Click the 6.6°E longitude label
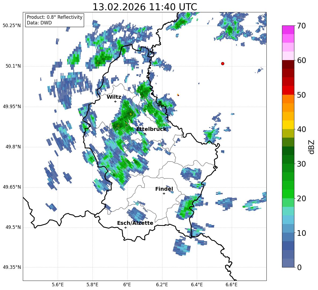This screenshot has width=318, height=290. [232, 285]
